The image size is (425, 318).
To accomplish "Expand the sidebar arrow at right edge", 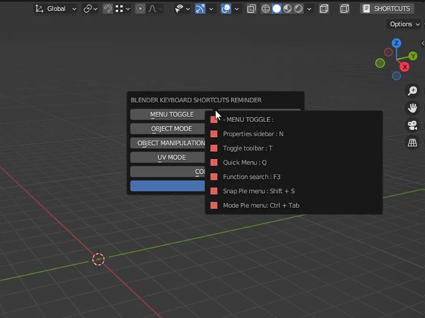I will 423,43.
